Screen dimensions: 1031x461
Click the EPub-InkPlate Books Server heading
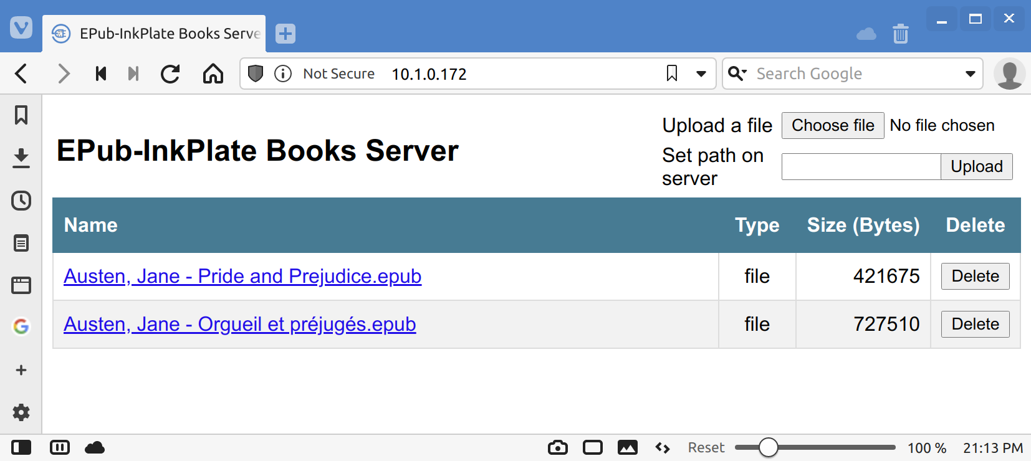(257, 151)
